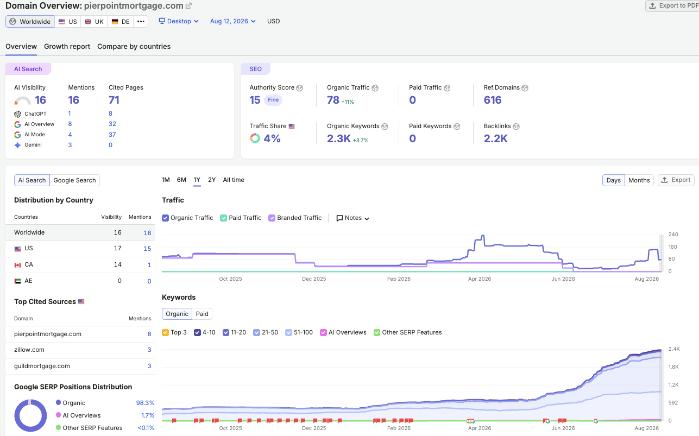Screen dimensions: 699x436
Task: Open ChatGPT mentions count 1
Action: coord(70,114)
